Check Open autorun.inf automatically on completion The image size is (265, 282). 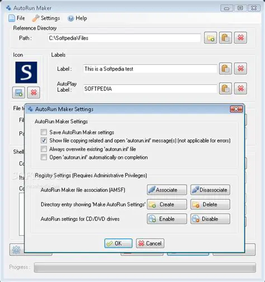(x=44, y=157)
